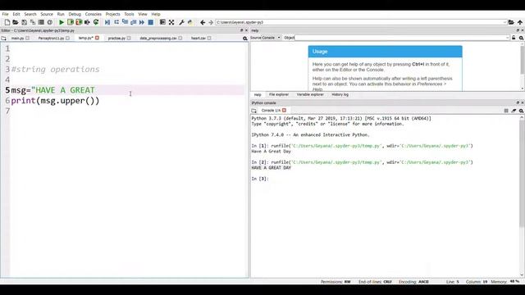Open the File explorer pane tab
The width and height of the screenshot is (525, 295).
(x=279, y=95)
